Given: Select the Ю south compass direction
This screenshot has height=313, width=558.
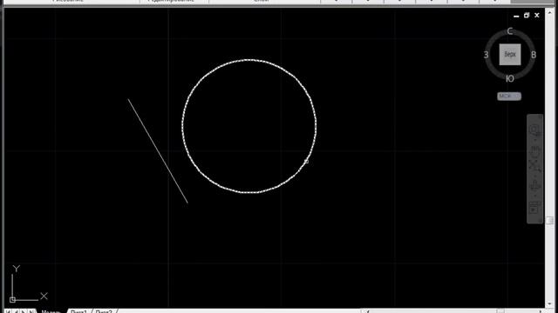Looking at the screenshot, I should (509, 79).
